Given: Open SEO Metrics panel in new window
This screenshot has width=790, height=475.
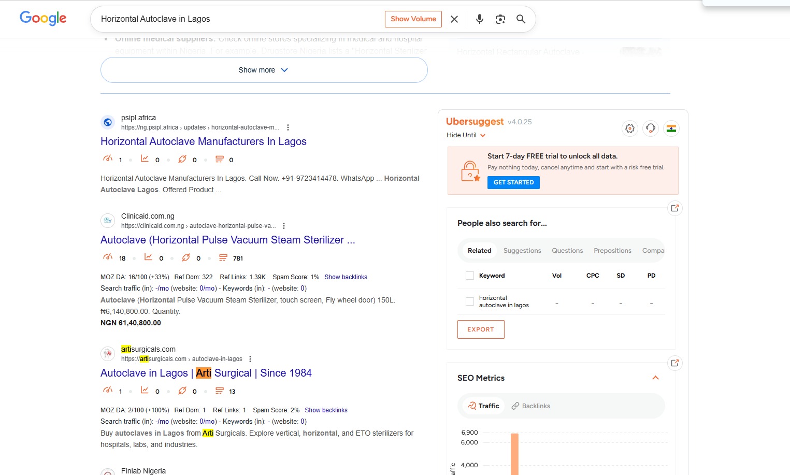Looking at the screenshot, I should pos(675,363).
